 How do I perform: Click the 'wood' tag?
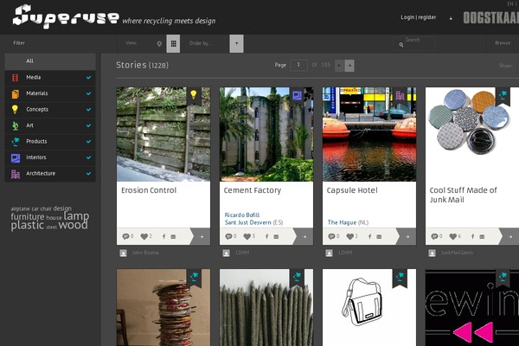(x=74, y=225)
